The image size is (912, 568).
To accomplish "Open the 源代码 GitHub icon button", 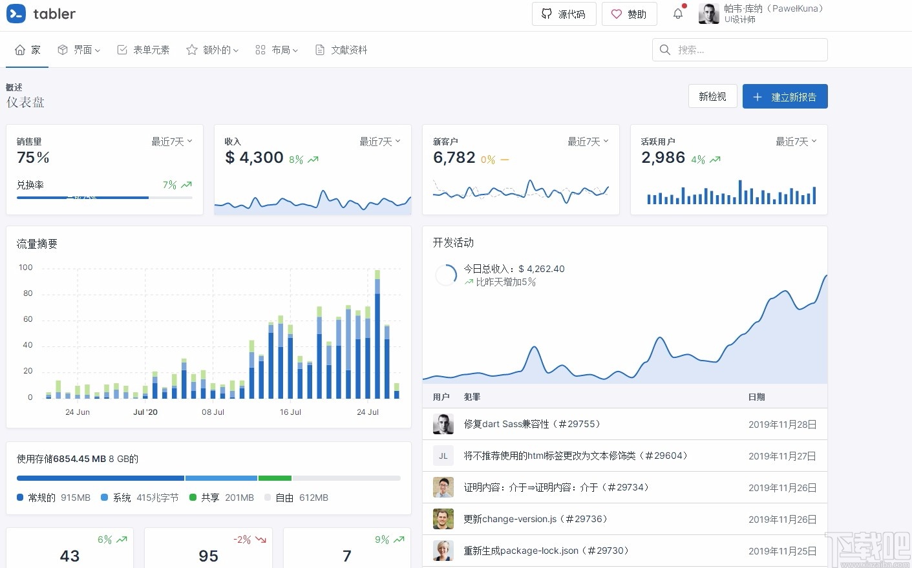I will tap(547, 14).
